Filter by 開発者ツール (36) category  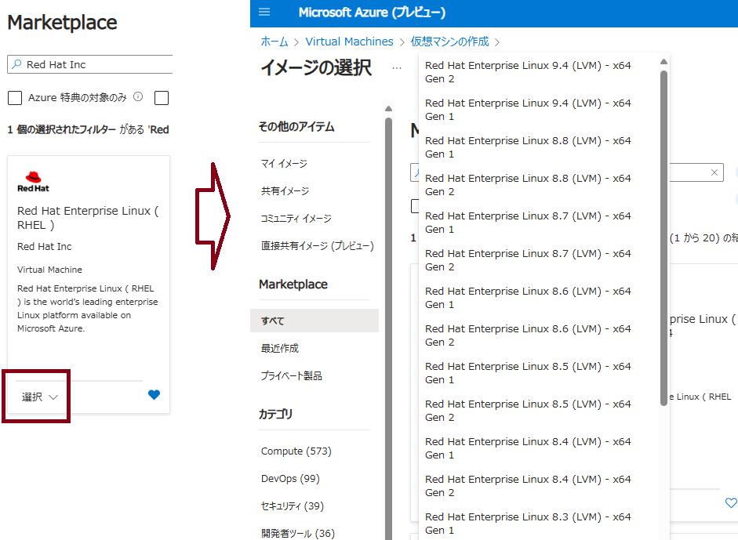pyautogui.click(x=298, y=533)
